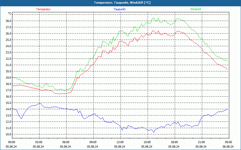This screenshot has width=241, height=150.
Task: Click the 27,0 y-axis value
Action: pyautogui.click(x=9, y=27)
